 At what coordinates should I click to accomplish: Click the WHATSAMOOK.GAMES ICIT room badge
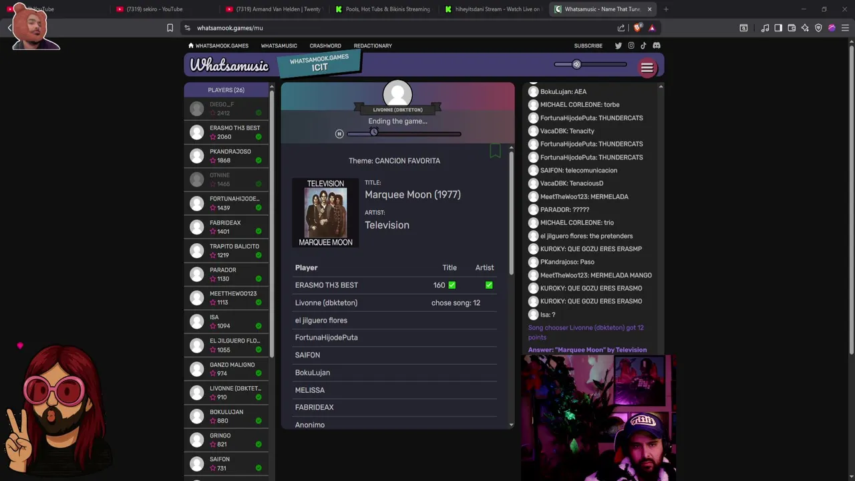point(319,63)
